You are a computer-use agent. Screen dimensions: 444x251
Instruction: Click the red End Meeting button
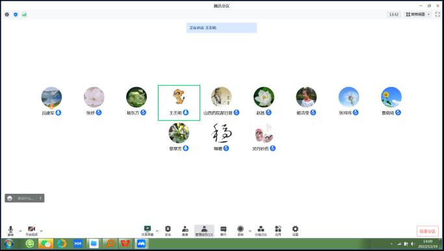click(x=427, y=231)
